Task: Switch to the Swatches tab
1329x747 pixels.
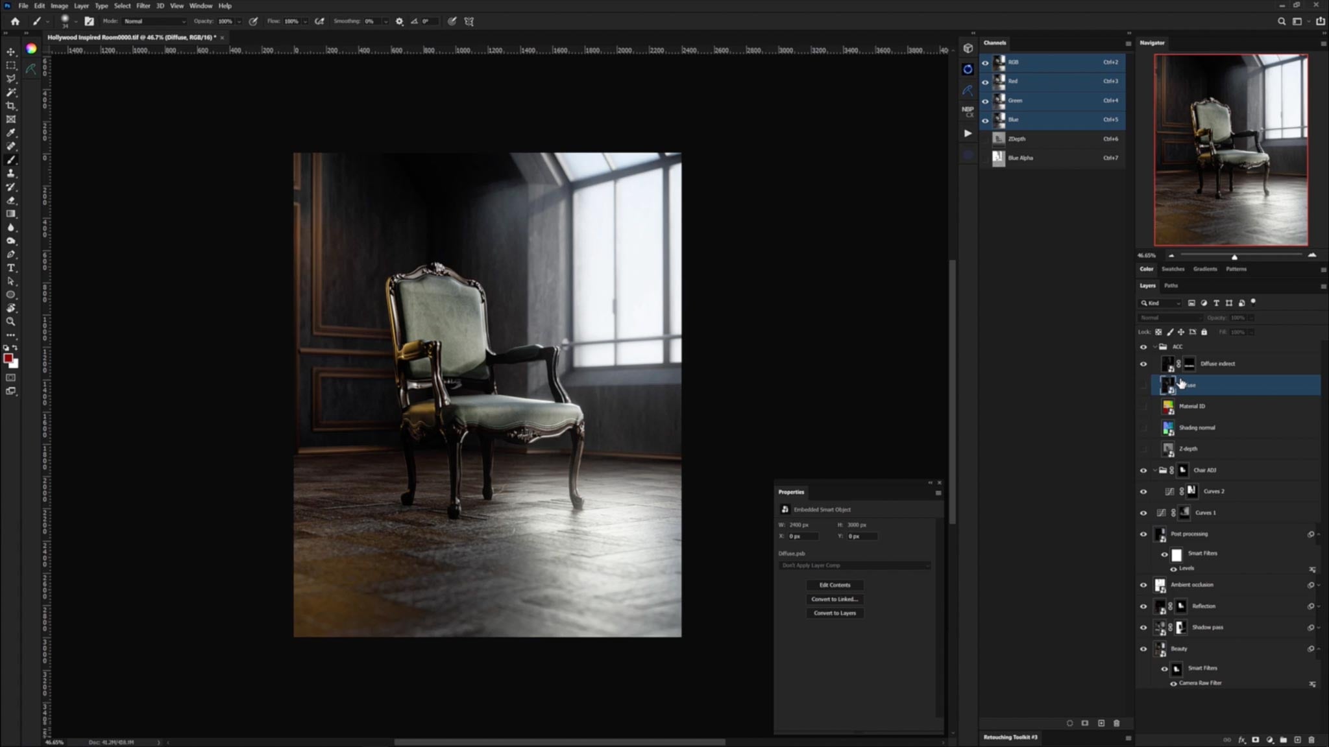Action: [1173, 268]
